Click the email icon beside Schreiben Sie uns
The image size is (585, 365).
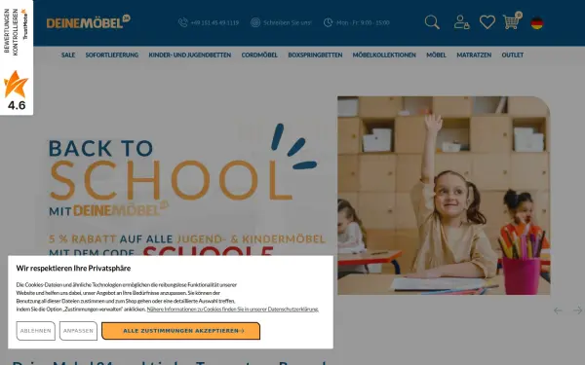(255, 22)
